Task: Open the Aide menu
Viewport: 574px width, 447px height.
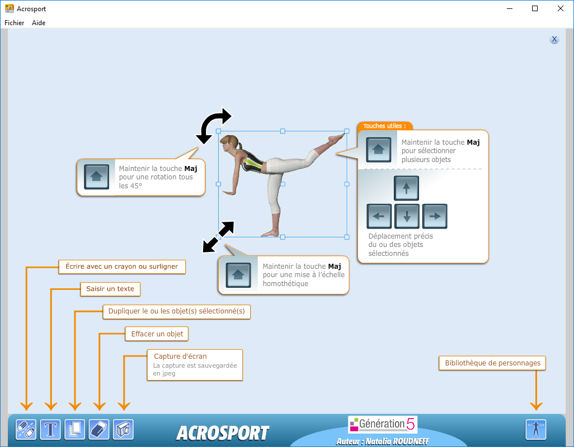Action: click(x=38, y=23)
